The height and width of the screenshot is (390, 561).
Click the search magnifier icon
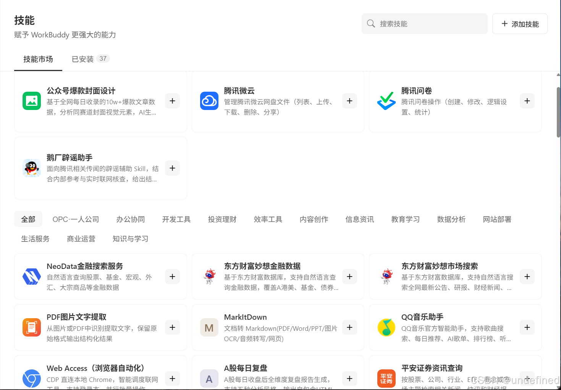pyautogui.click(x=371, y=24)
